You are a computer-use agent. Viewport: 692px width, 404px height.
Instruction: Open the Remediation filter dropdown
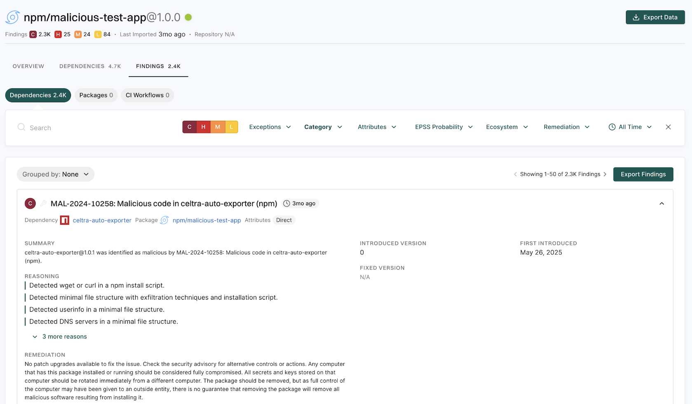[x=567, y=127]
